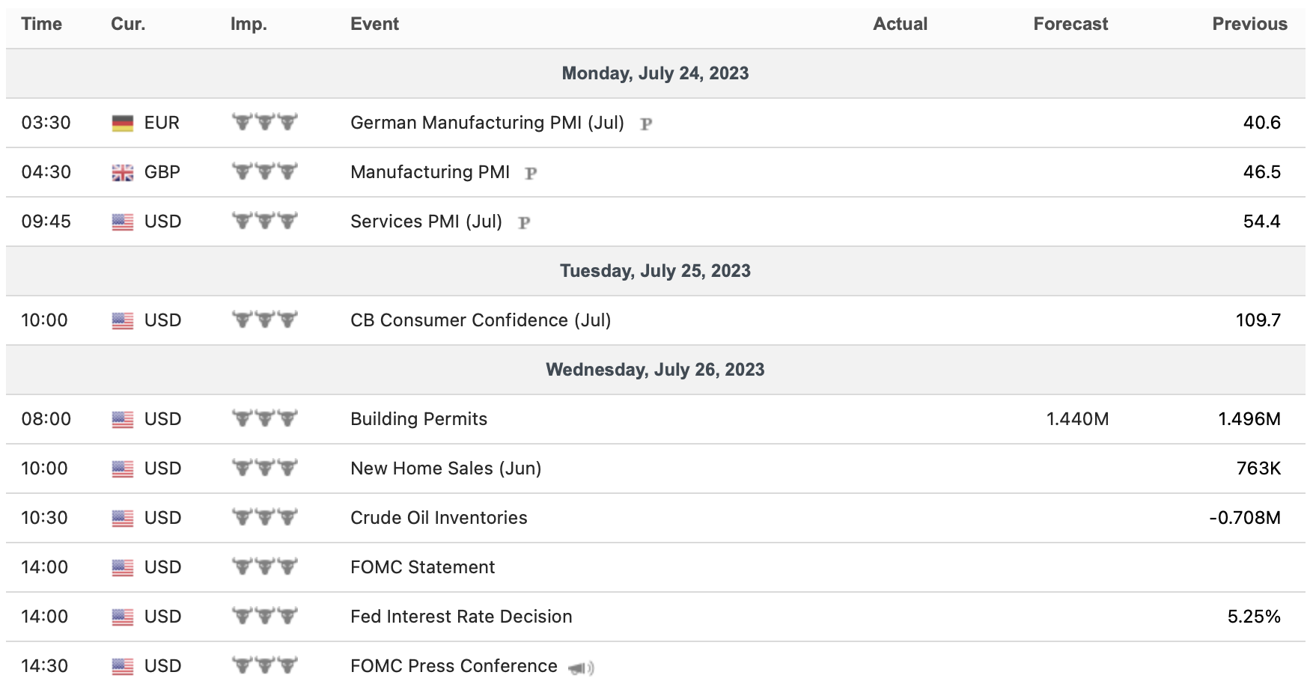The height and width of the screenshot is (687, 1313).
Task: Click the preliminary P icon after Services PMI
Action: (x=524, y=223)
